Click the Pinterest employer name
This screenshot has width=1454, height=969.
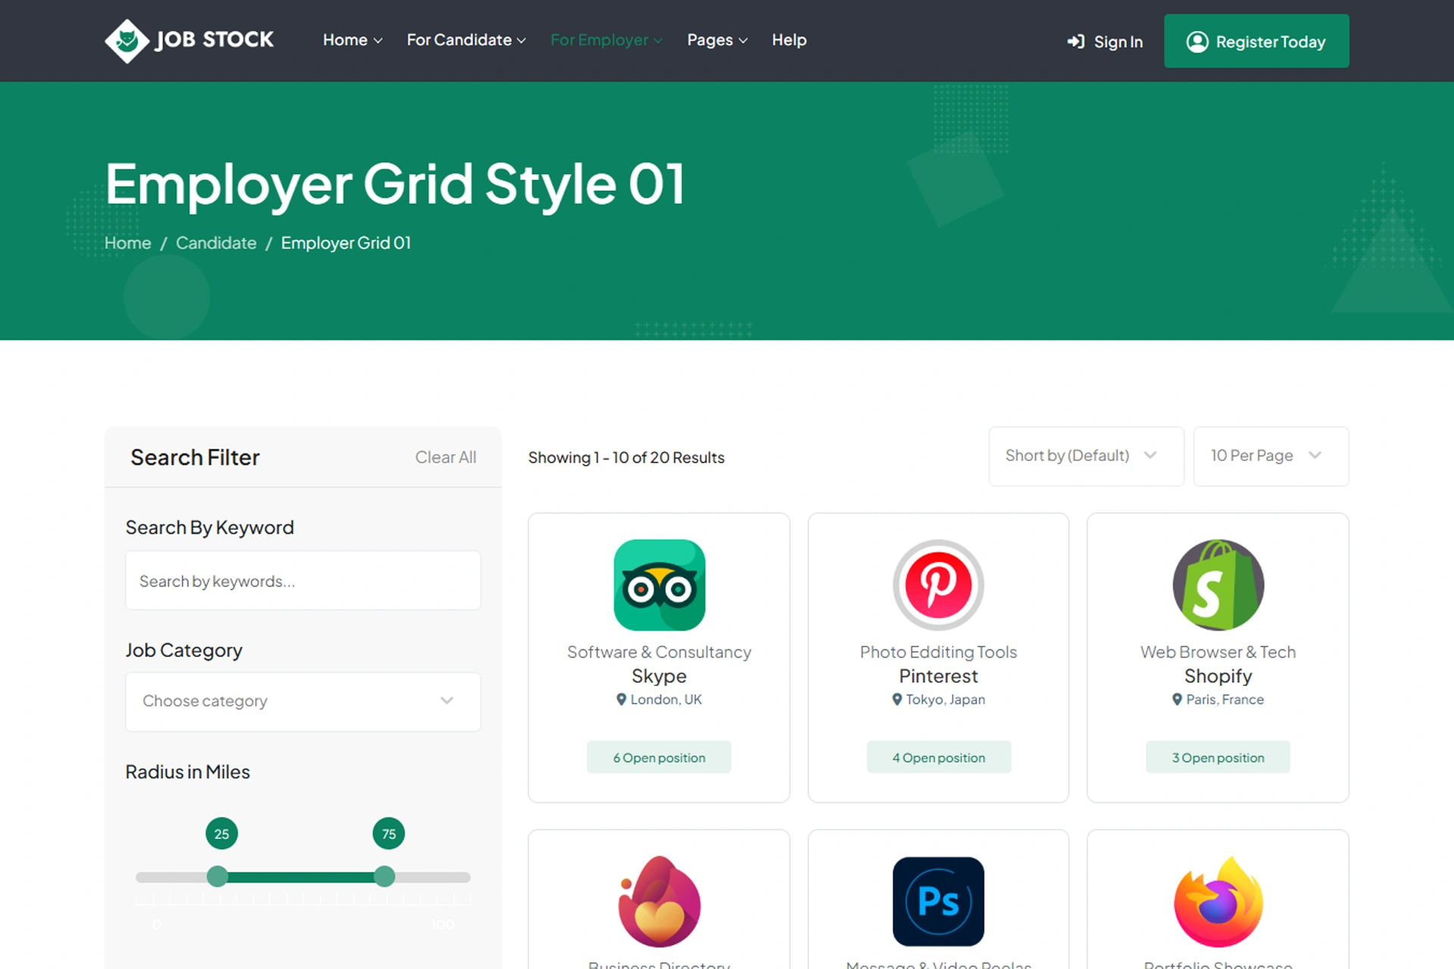click(938, 676)
